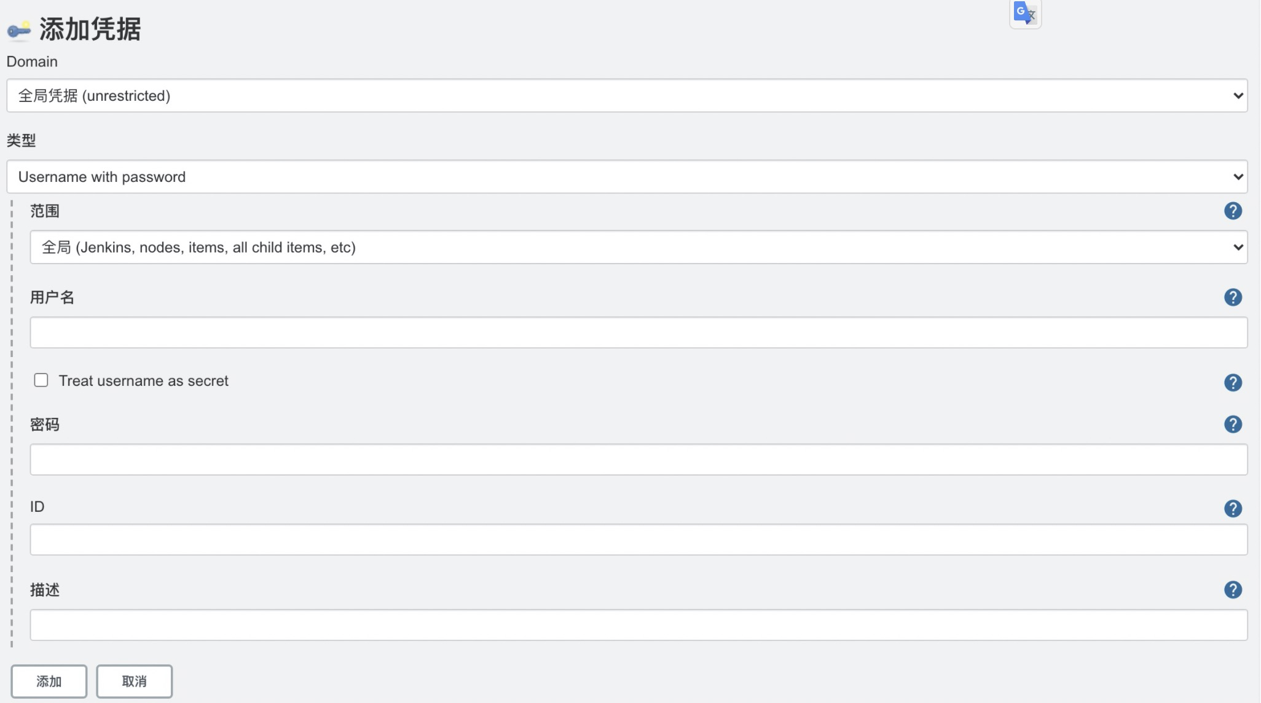Enable Treat username as secret checkbox
Screen dimensions: 1261x703
41,380
